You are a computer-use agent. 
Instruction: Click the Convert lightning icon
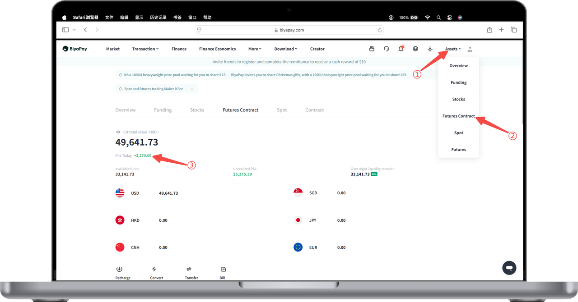154,269
